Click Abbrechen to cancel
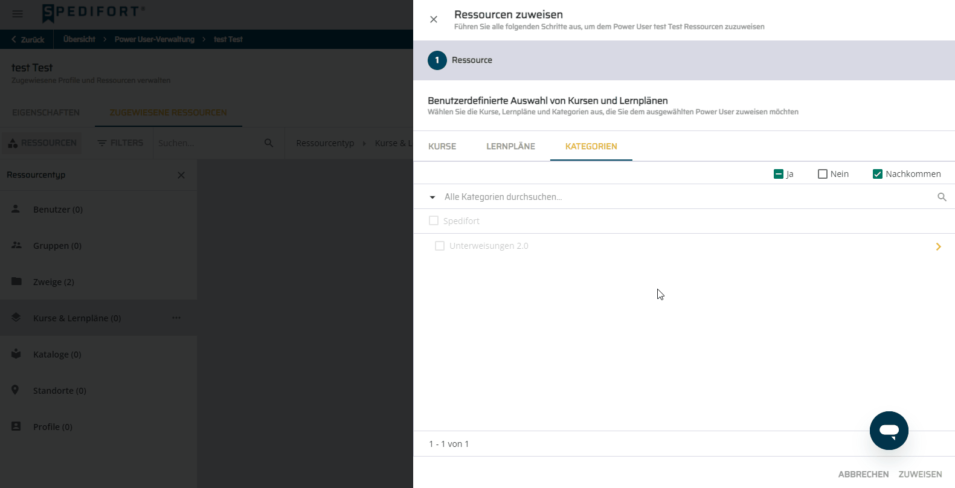This screenshot has width=955, height=488. pyautogui.click(x=863, y=474)
